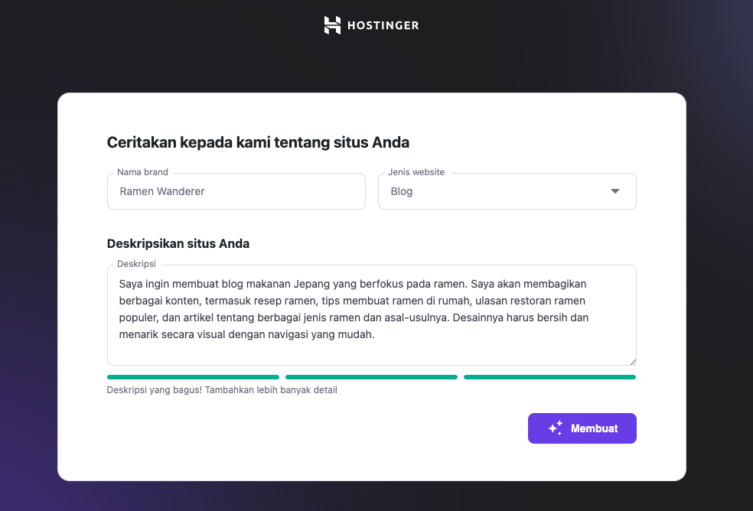Click the "Deskripsikan situs Anda" heading
The height and width of the screenshot is (511, 753).
[178, 243]
